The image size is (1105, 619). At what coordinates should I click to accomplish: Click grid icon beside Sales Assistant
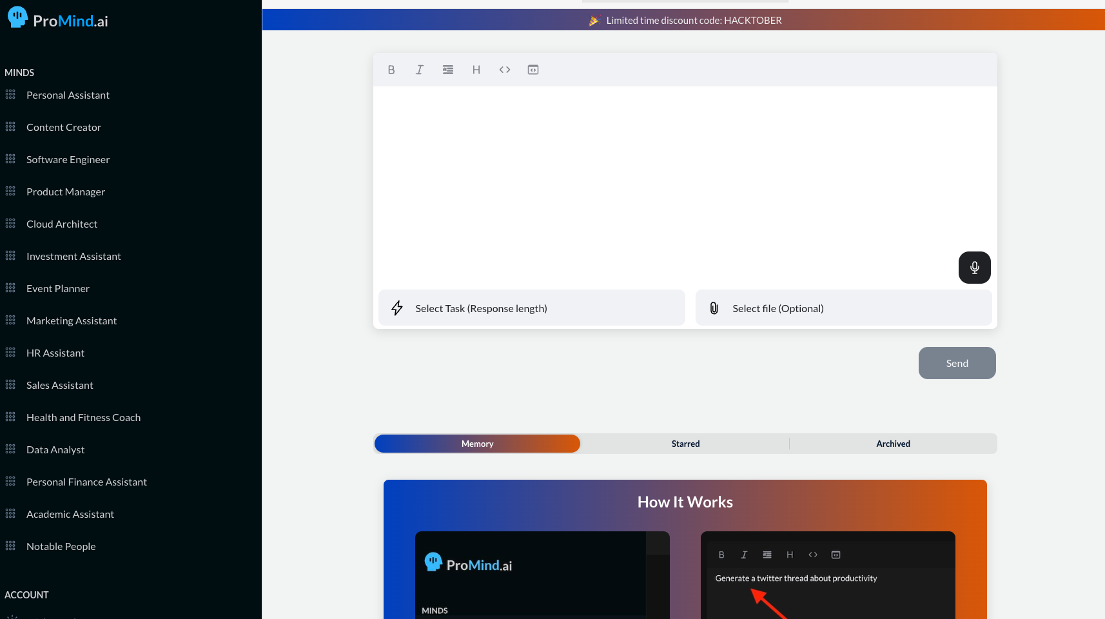click(10, 385)
